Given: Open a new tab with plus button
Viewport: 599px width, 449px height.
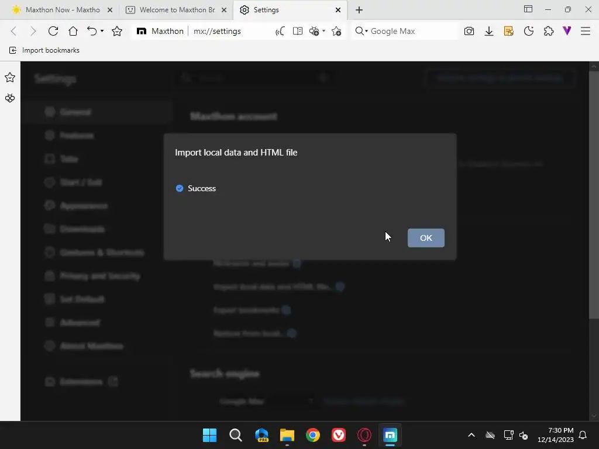Looking at the screenshot, I should coord(359,10).
